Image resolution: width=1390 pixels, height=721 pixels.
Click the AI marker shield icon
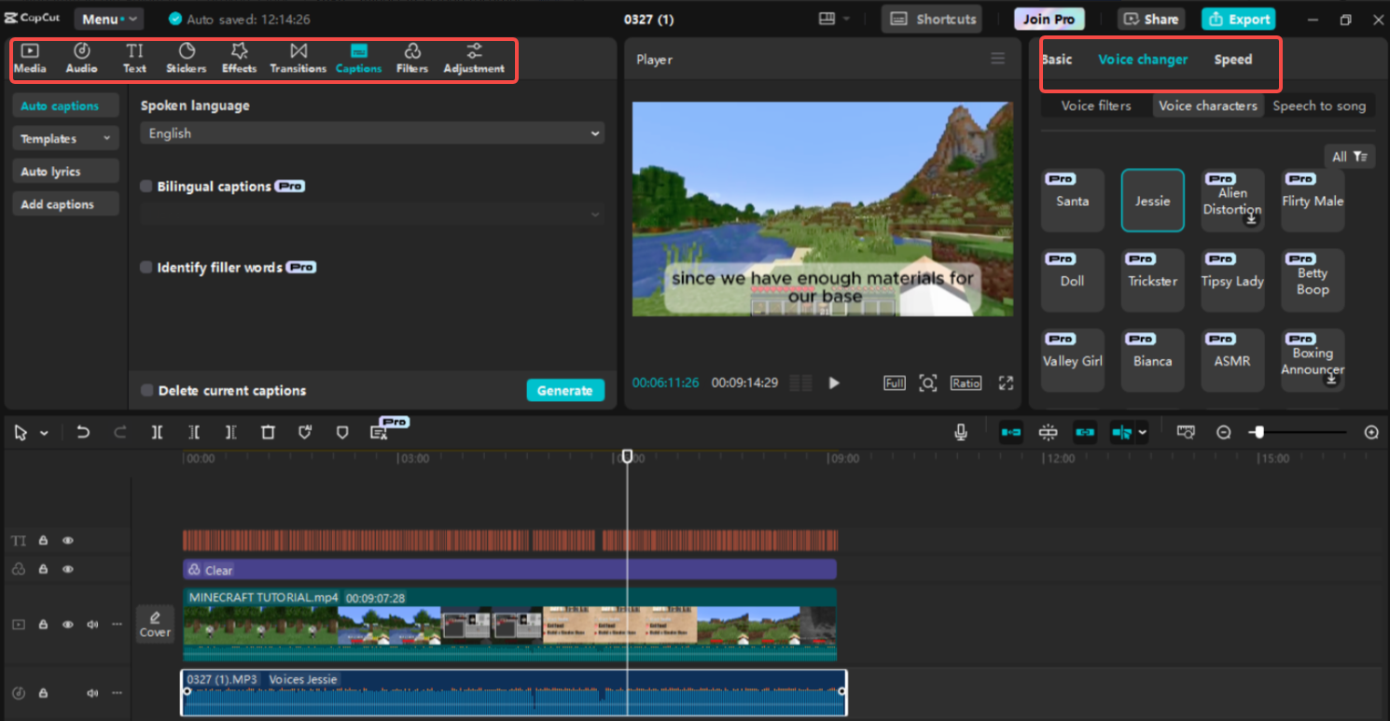click(x=305, y=433)
